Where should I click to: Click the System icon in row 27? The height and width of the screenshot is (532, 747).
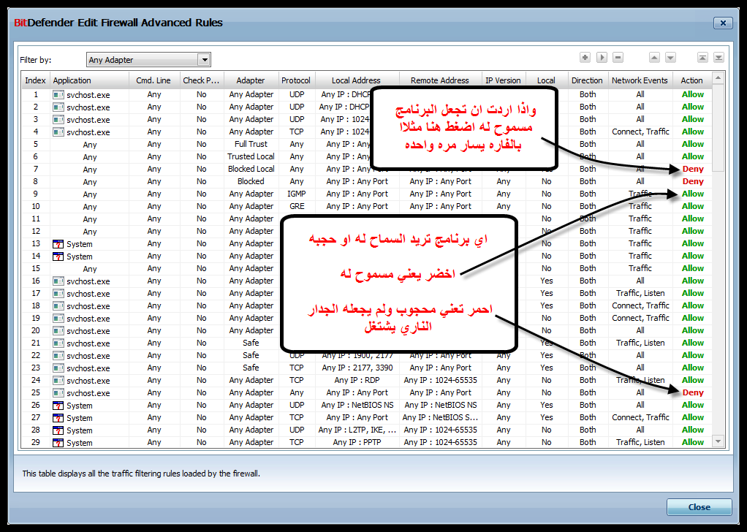[58, 418]
